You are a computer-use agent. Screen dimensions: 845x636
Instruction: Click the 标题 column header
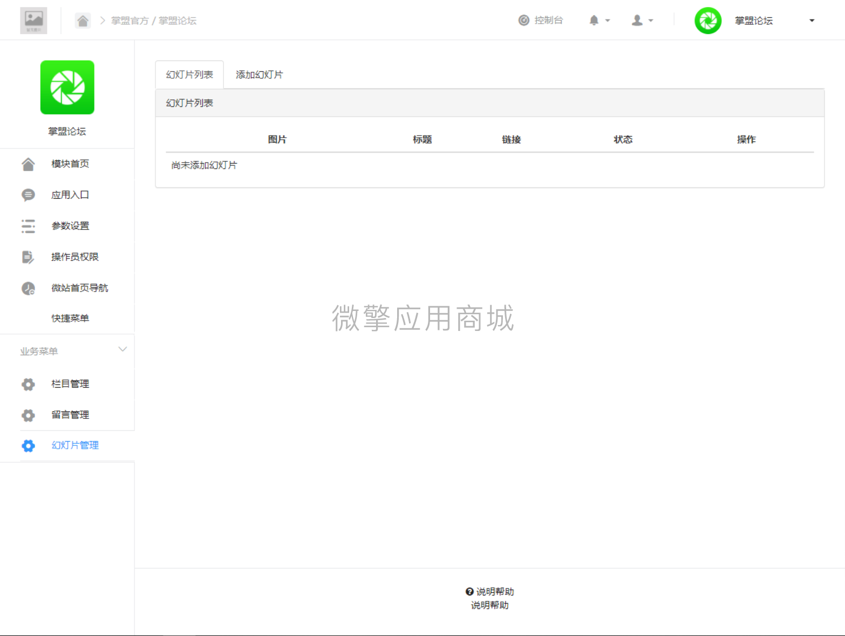click(423, 139)
